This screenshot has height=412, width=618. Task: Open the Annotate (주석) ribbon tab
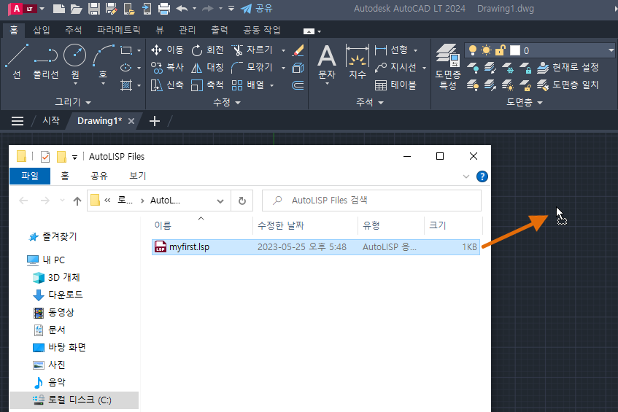pyautogui.click(x=73, y=30)
